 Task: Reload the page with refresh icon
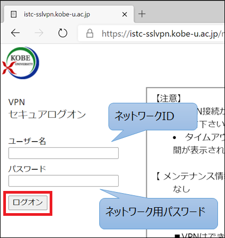tap(63, 33)
